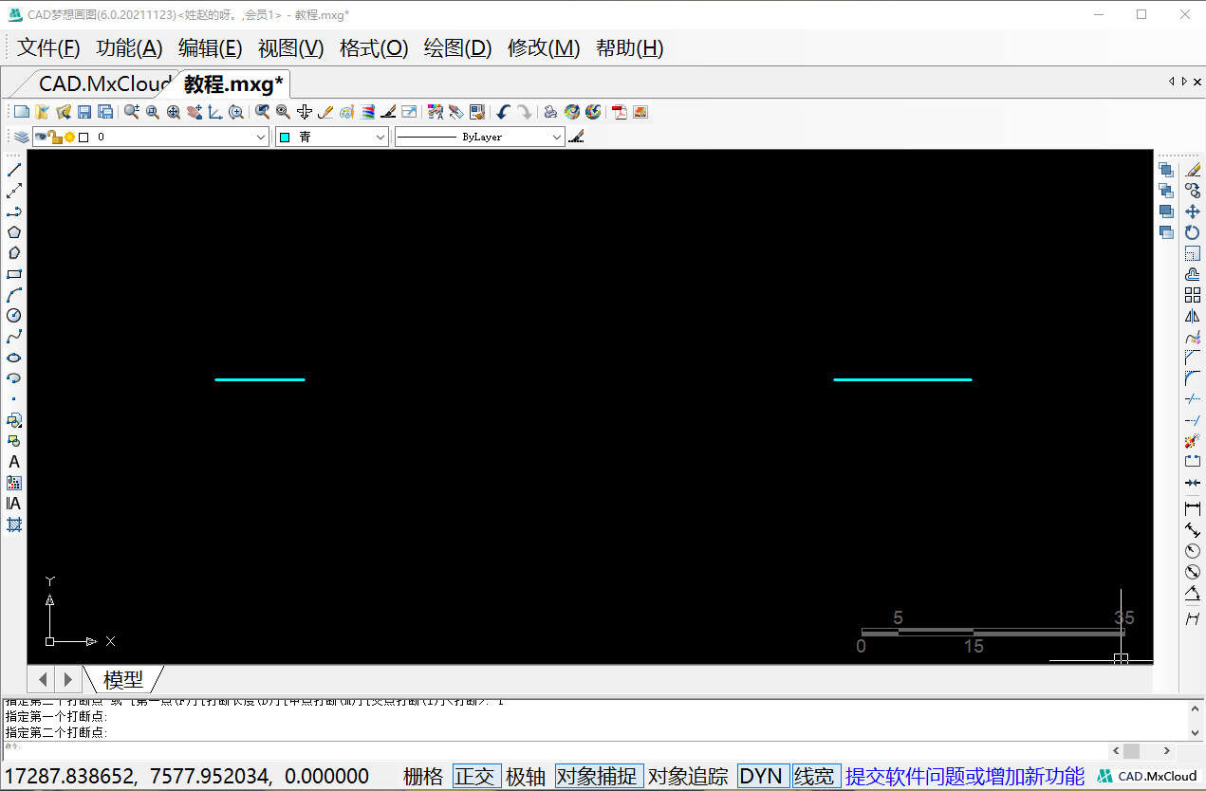Select the Mirror tool
This screenshot has height=791, width=1206.
[x=1193, y=316]
